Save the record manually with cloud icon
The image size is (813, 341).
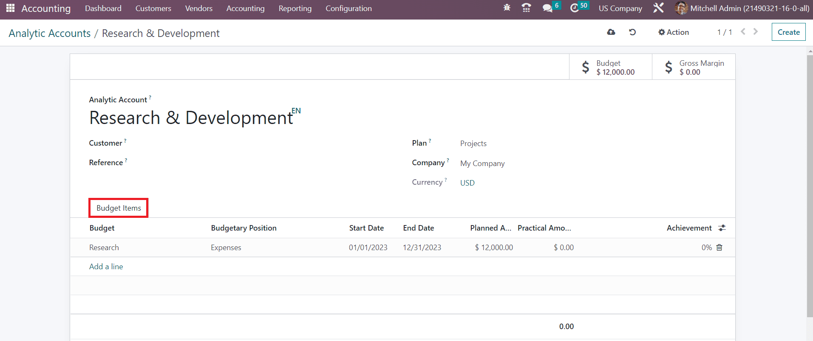pyautogui.click(x=611, y=32)
